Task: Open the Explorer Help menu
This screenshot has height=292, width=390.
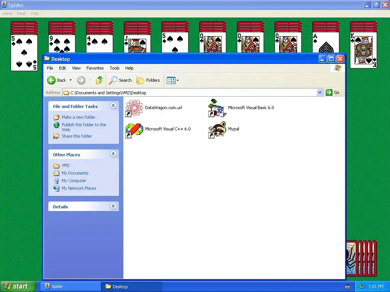Action: 129,68
